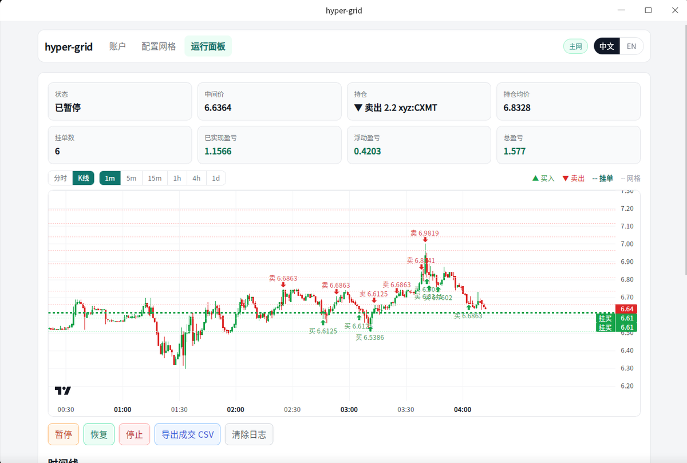The image size is (687, 463).
Task: Click the 持仓均价 6.8328 value
Action: 517,107
